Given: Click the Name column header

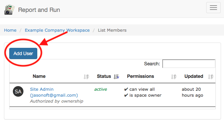Looking at the screenshot, I should point(39,76).
